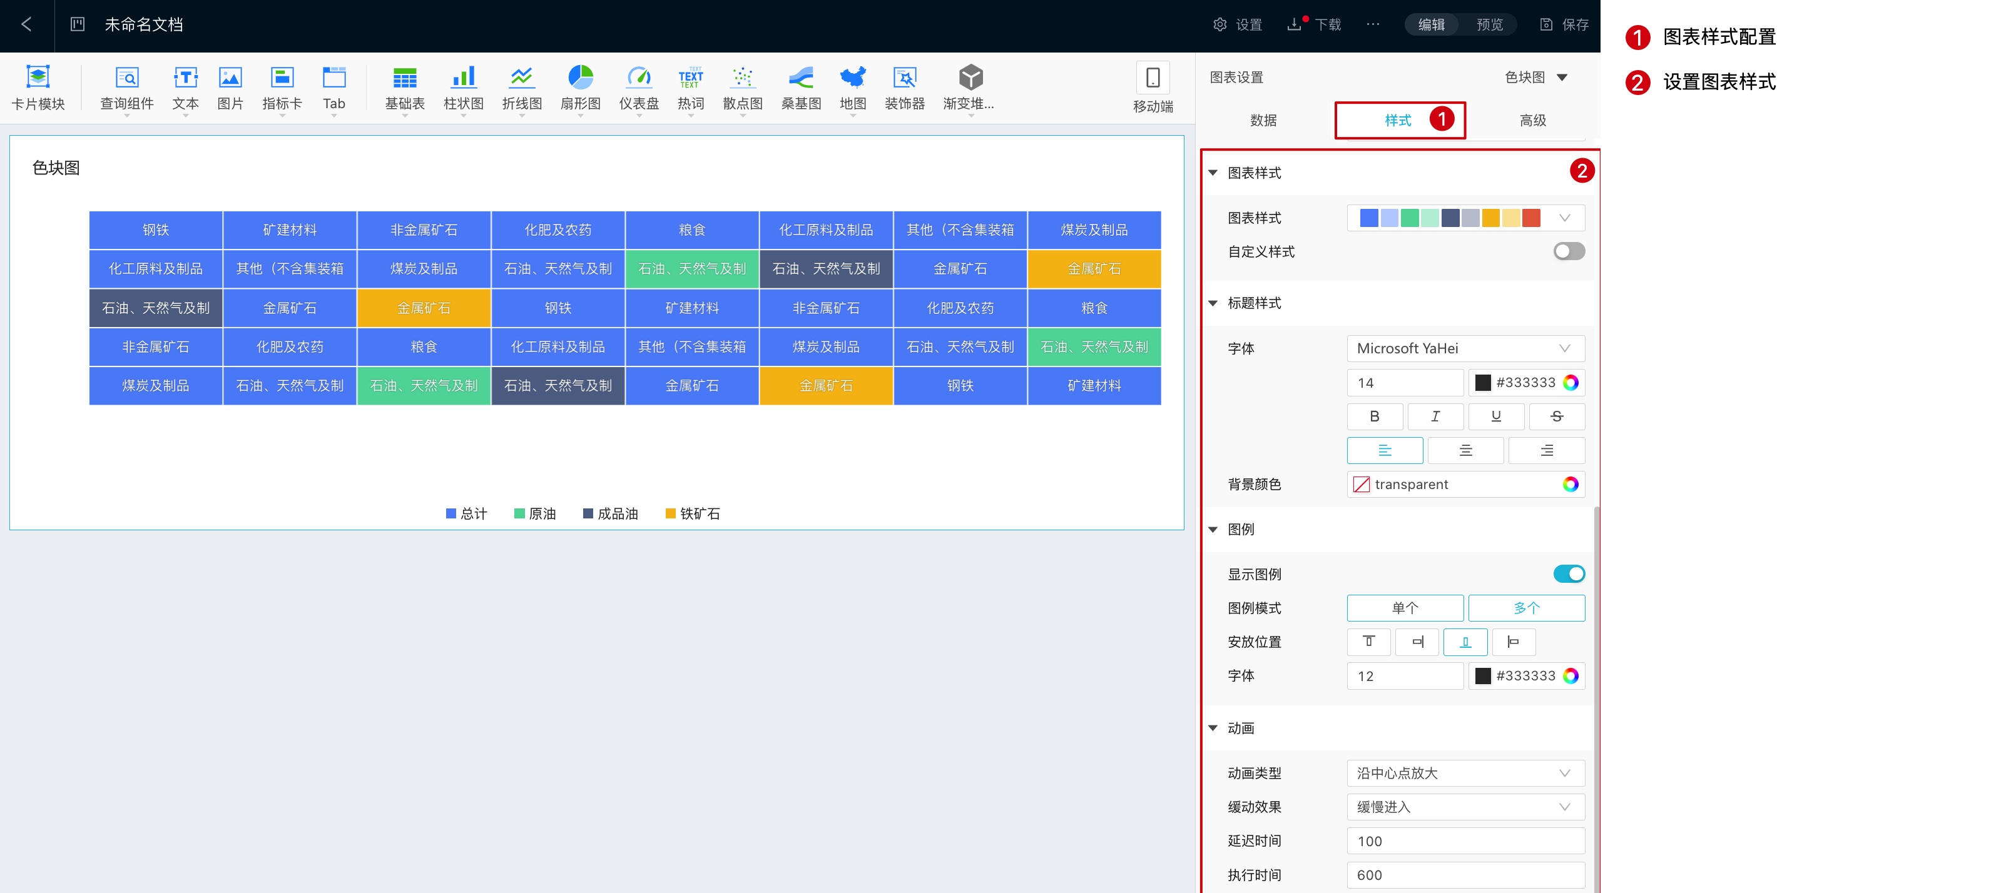Image resolution: width=2001 pixels, height=893 pixels.
Task: Collapse the 图表样式 section
Action: point(1213,173)
